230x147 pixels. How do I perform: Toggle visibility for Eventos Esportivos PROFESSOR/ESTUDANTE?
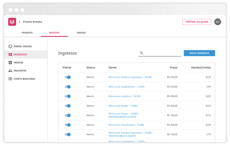(x=68, y=134)
